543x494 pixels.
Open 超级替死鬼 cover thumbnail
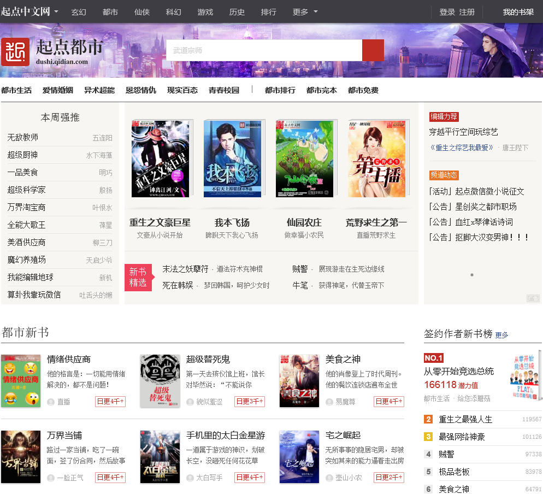pos(160,381)
